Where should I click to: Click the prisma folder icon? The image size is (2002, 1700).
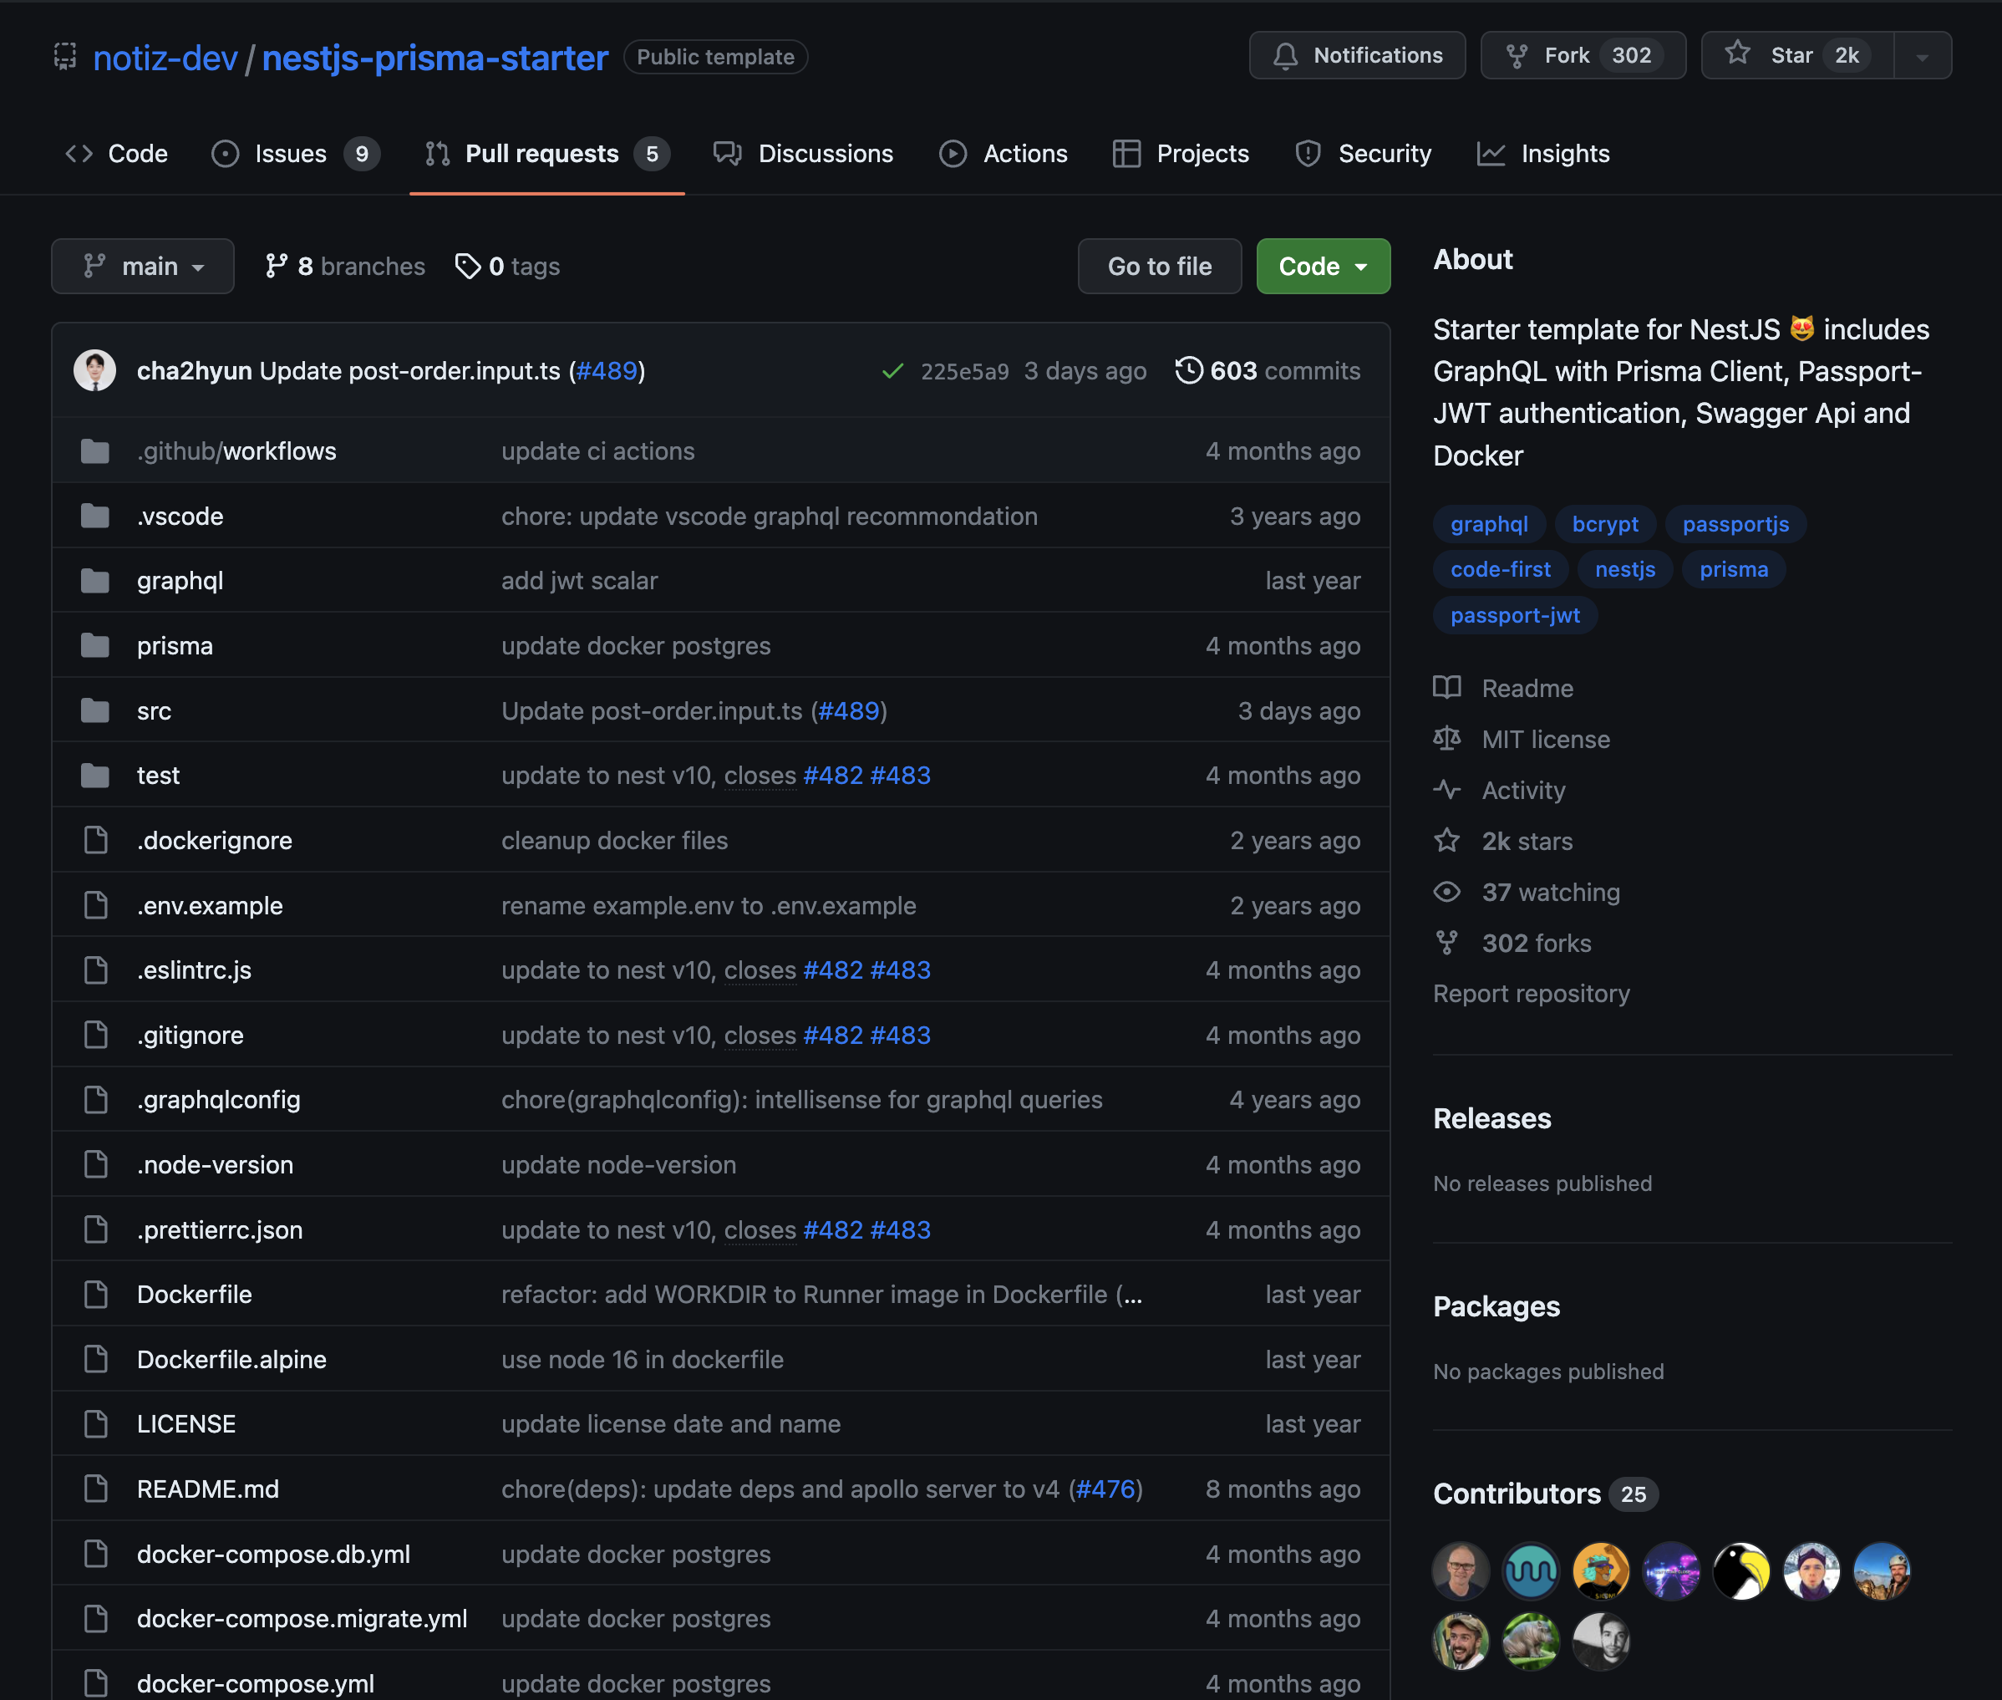pyautogui.click(x=94, y=646)
